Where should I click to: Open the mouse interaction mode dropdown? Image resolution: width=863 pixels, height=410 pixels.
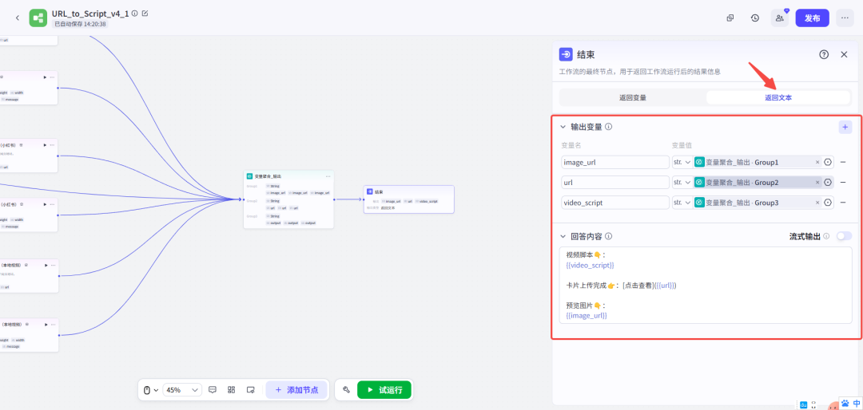coord(150,390)
